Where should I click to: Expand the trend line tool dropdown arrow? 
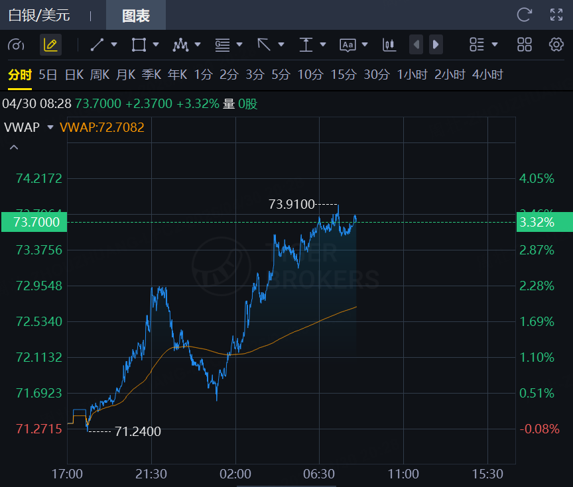pyautogui.click(x=114, y=44)
